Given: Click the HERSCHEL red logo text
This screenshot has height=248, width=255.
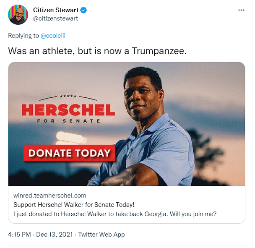Looking at the screenshot, I should [68, 110].
